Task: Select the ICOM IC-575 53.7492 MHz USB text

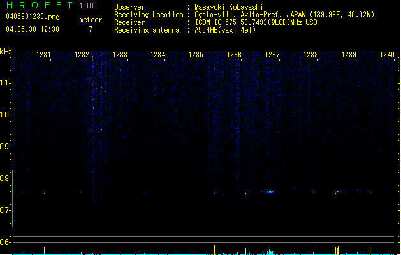Action: tap(256, 22)
